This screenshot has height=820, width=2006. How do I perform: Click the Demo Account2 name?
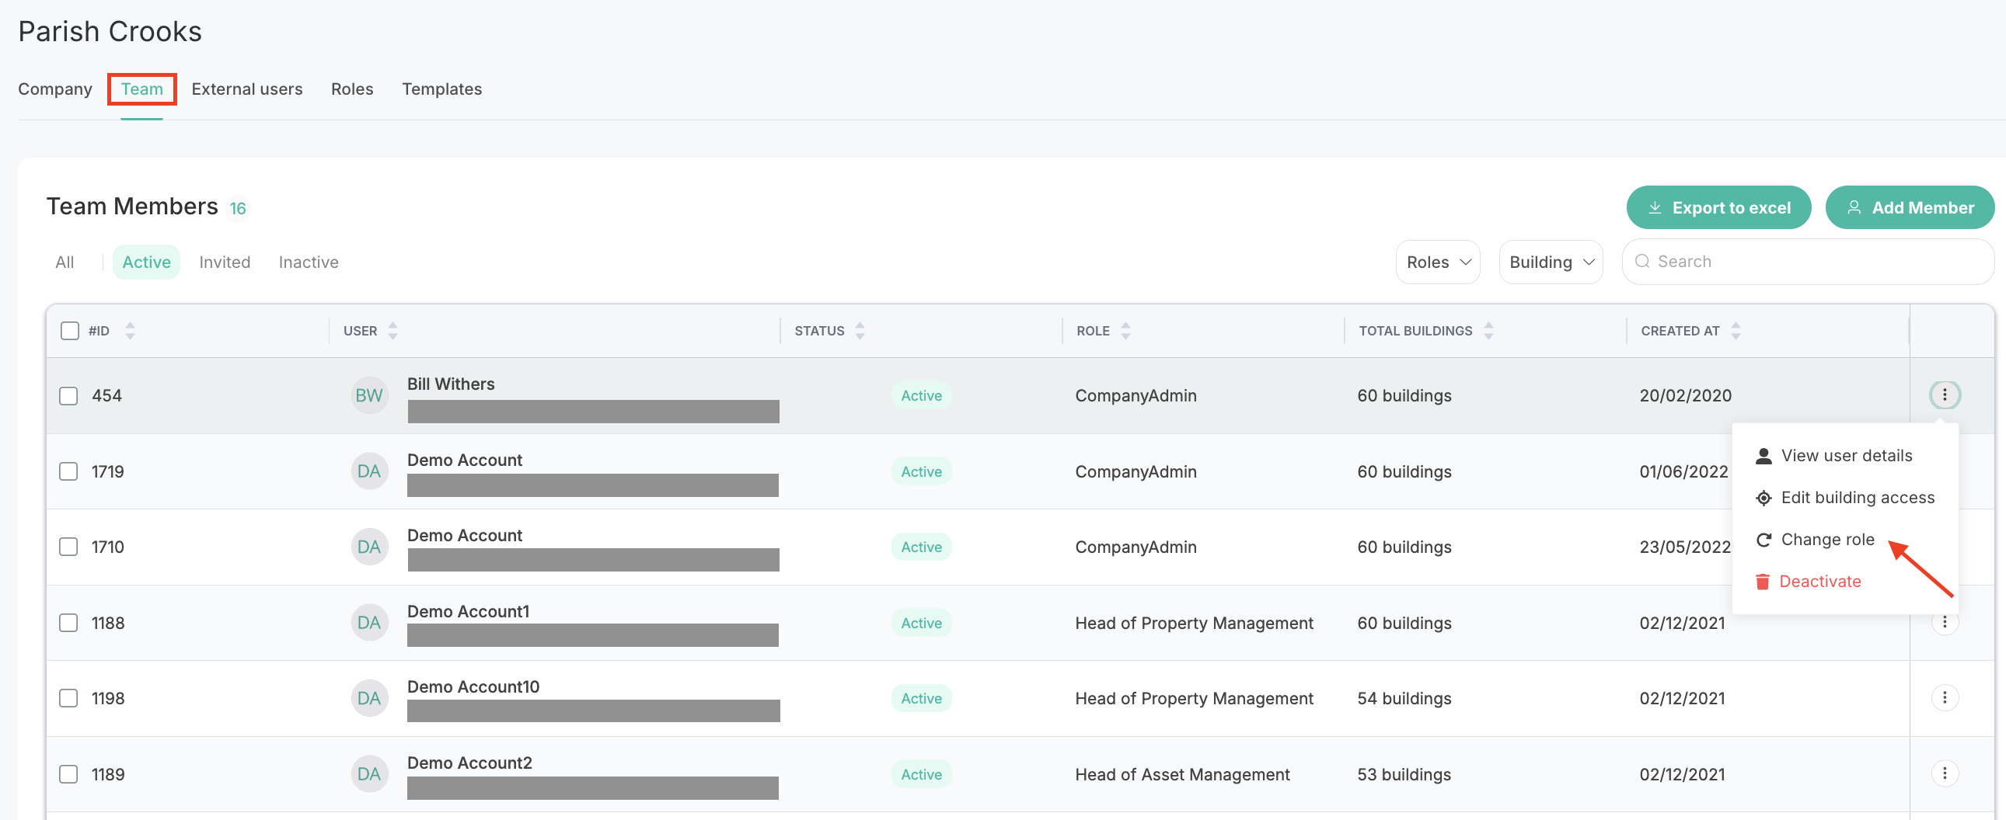click(469, 763)
